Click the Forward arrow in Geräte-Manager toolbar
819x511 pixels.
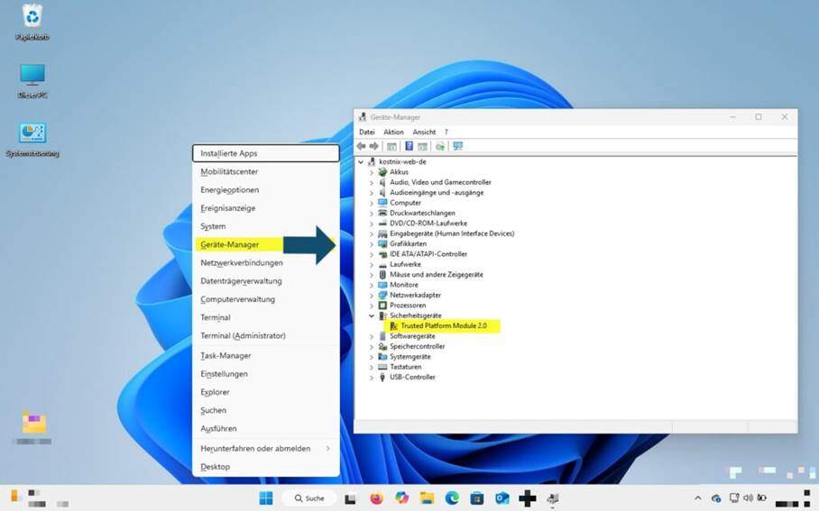coord(374,146)
